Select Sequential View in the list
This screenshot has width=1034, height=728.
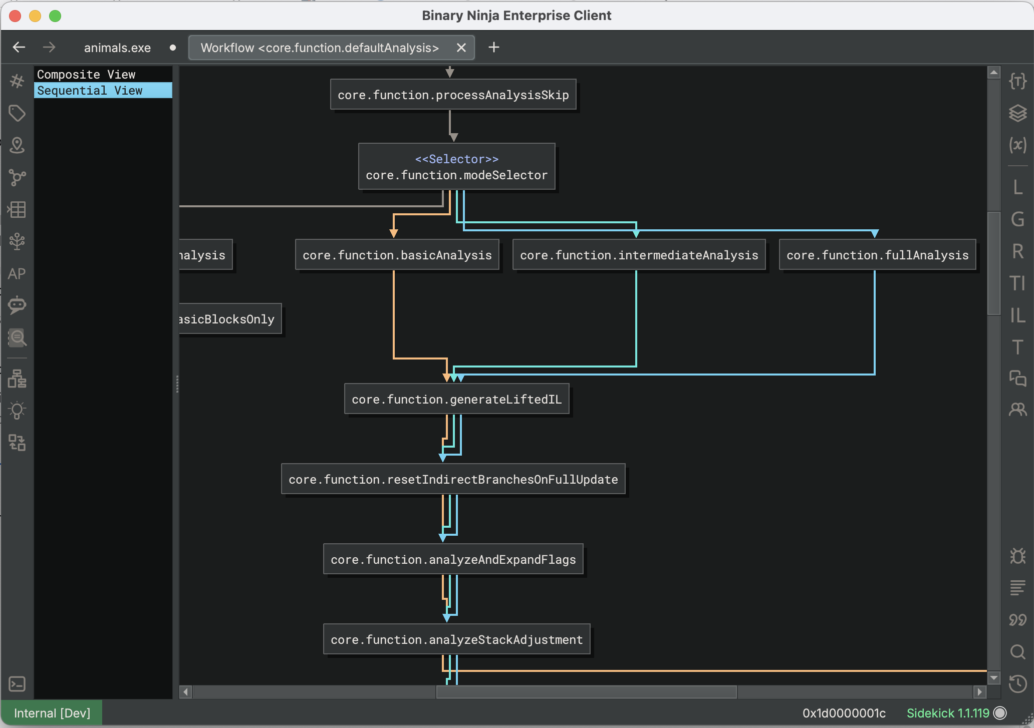[x=103, y=90]
